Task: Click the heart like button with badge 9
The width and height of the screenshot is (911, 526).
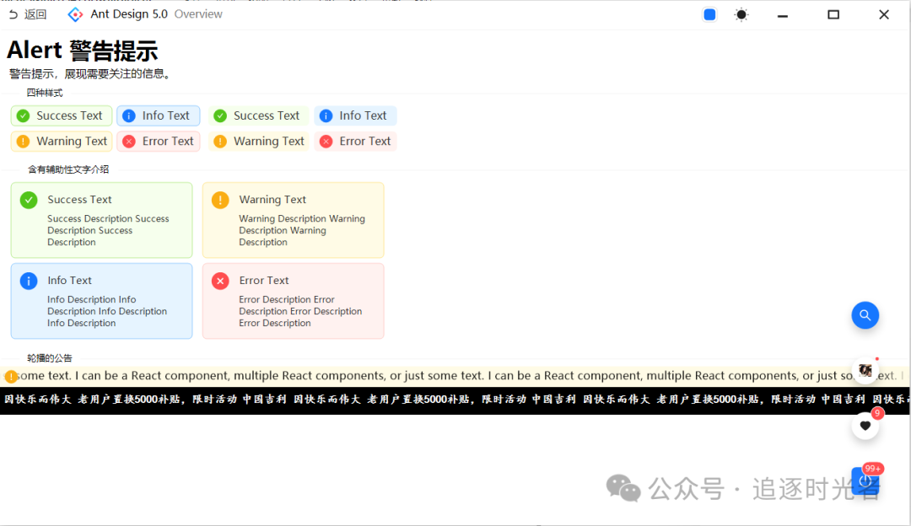Action: (865, 426)
